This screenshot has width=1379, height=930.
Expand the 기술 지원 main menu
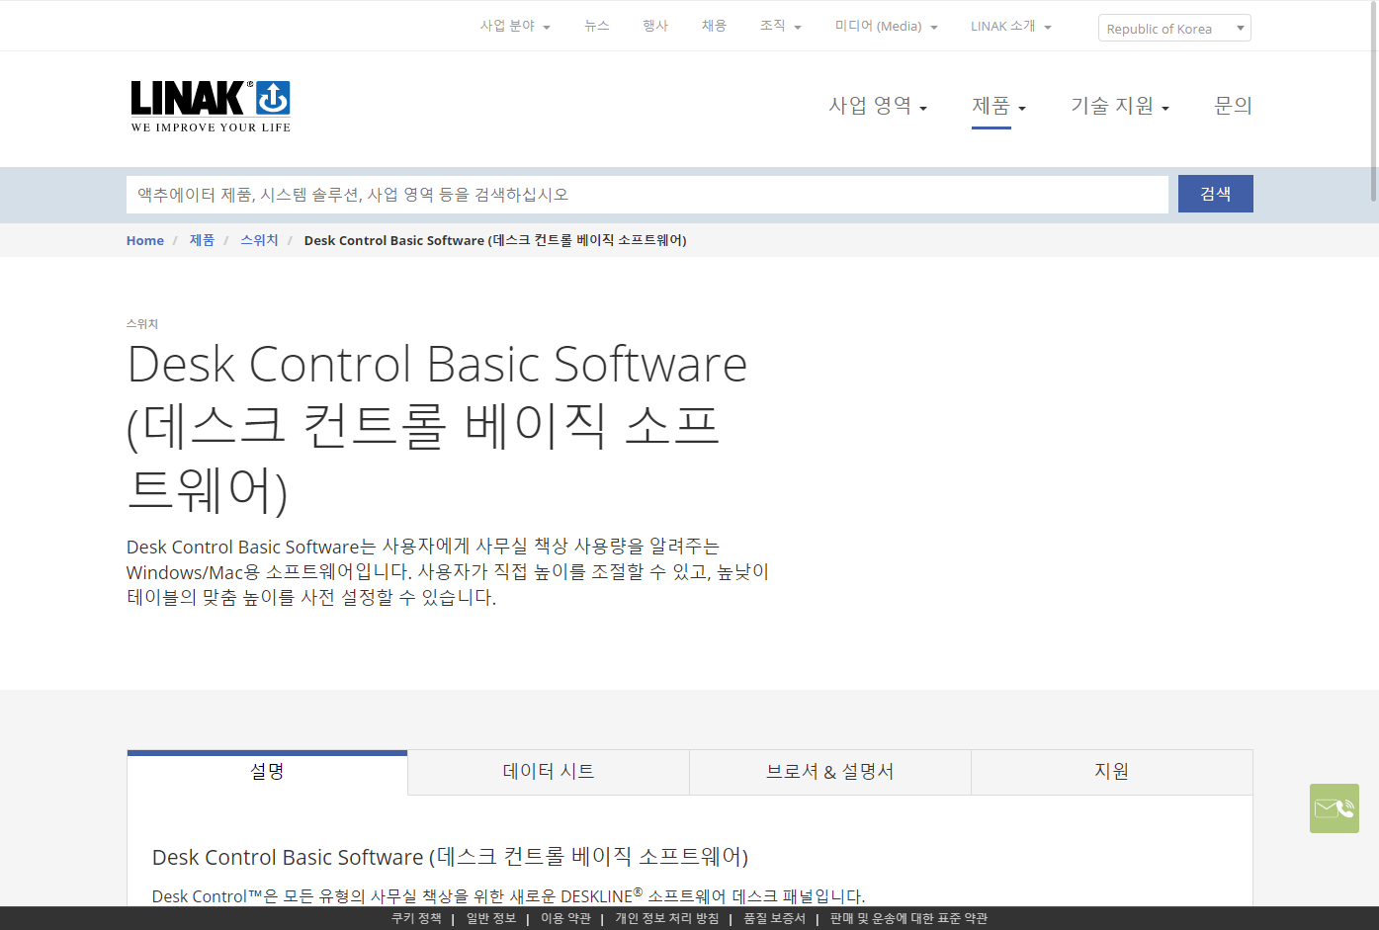click(1120, 106)
